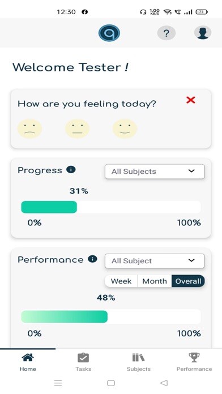Open the Performance trophy tab
Viewport: 222px width, 394px height.
click(194, 362)
